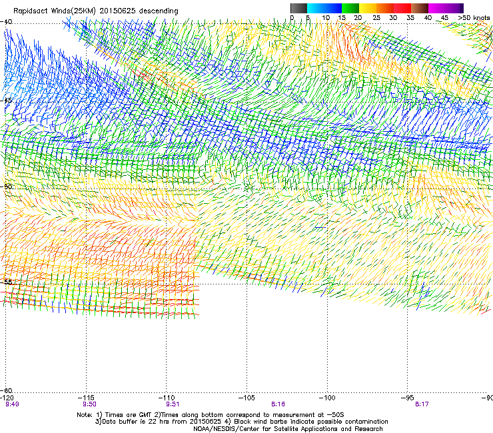Choose the brown 35-40 knots legend color segment
Screen dimensions: 493x433
click(420, 8)
